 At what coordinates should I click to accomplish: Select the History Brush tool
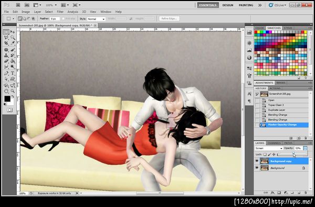pyautogui.click(x=13, y=55)
